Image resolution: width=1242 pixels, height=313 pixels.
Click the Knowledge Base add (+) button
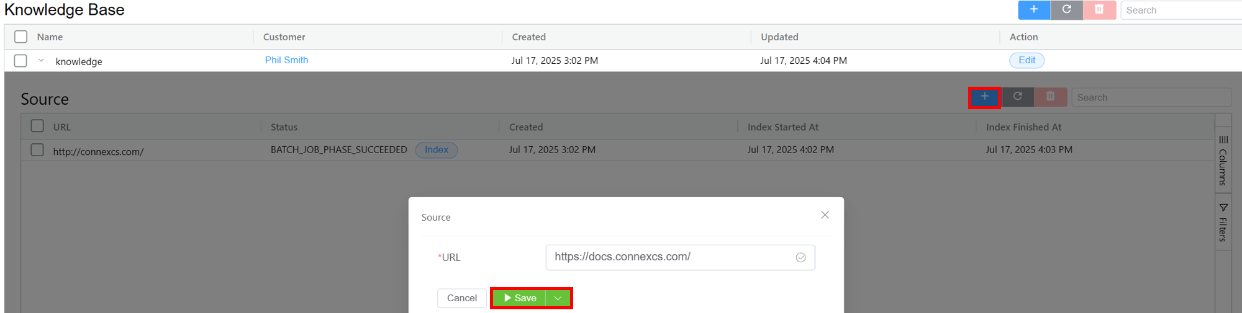pyautogui.click(x=1034, y=10)
